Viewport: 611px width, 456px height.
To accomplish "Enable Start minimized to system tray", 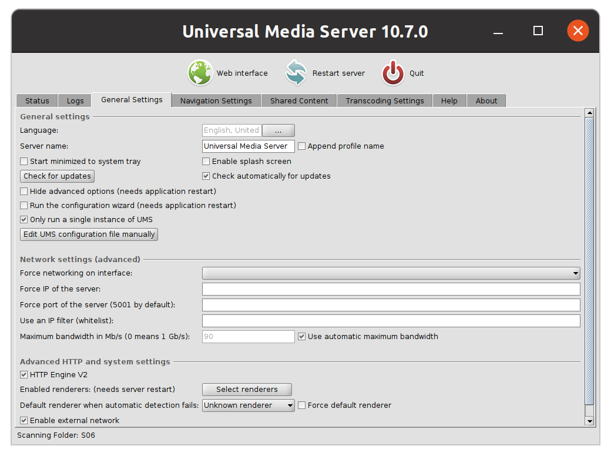I will pyautogui.click(x=23, y=161).
